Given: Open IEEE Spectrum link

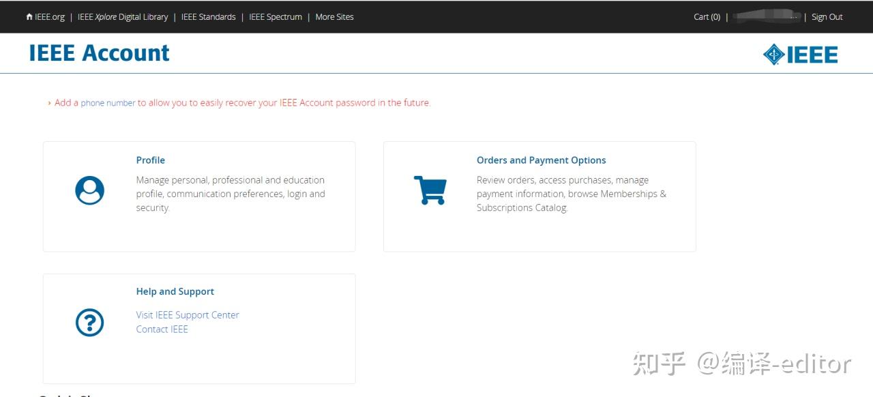Looking at the screenshot, I should [x=276, y=17].
